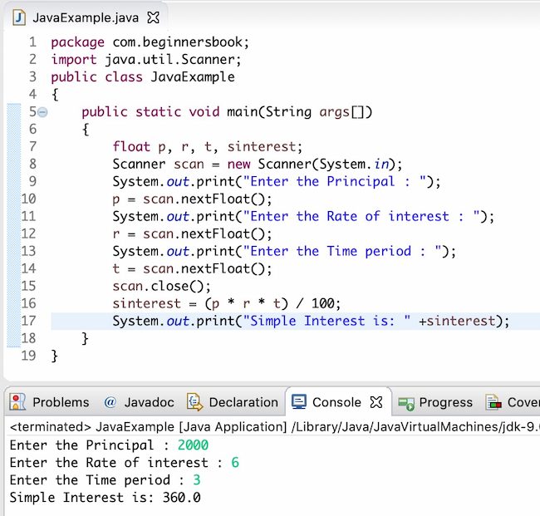Viewport: 540px width, 516px height.
Task: Click line number 17 in the gutter
Action: pos(27,321)
